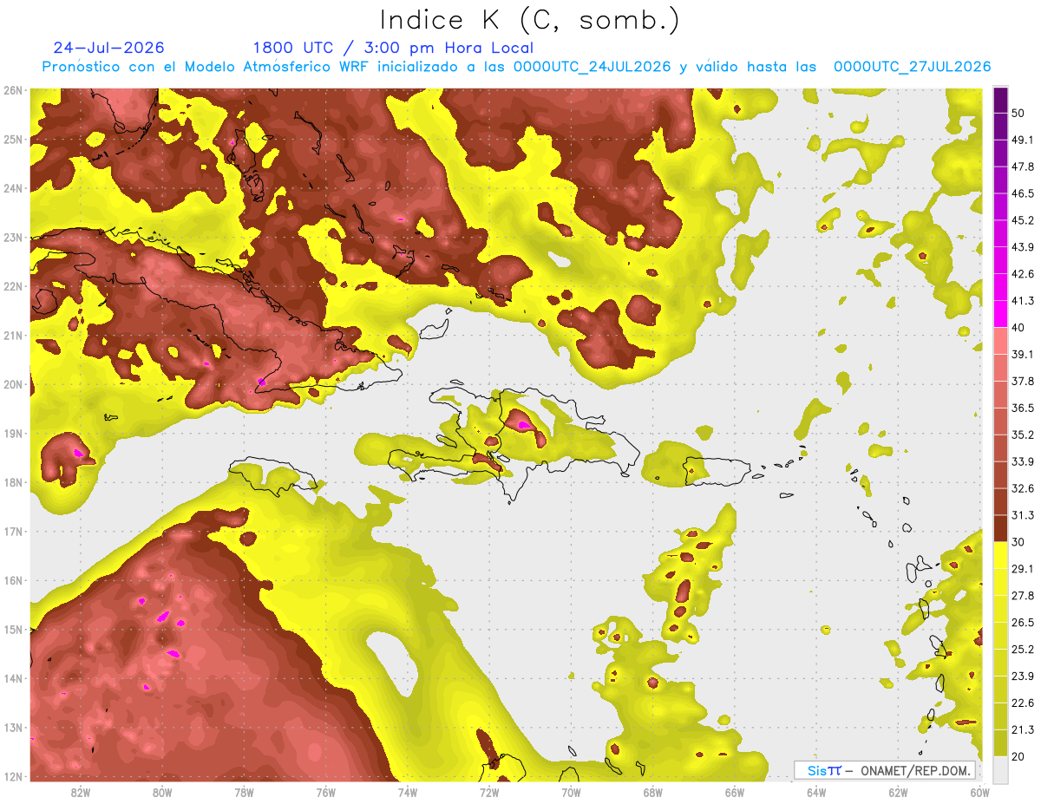Click the latitude label '20N'

point(13,384)
